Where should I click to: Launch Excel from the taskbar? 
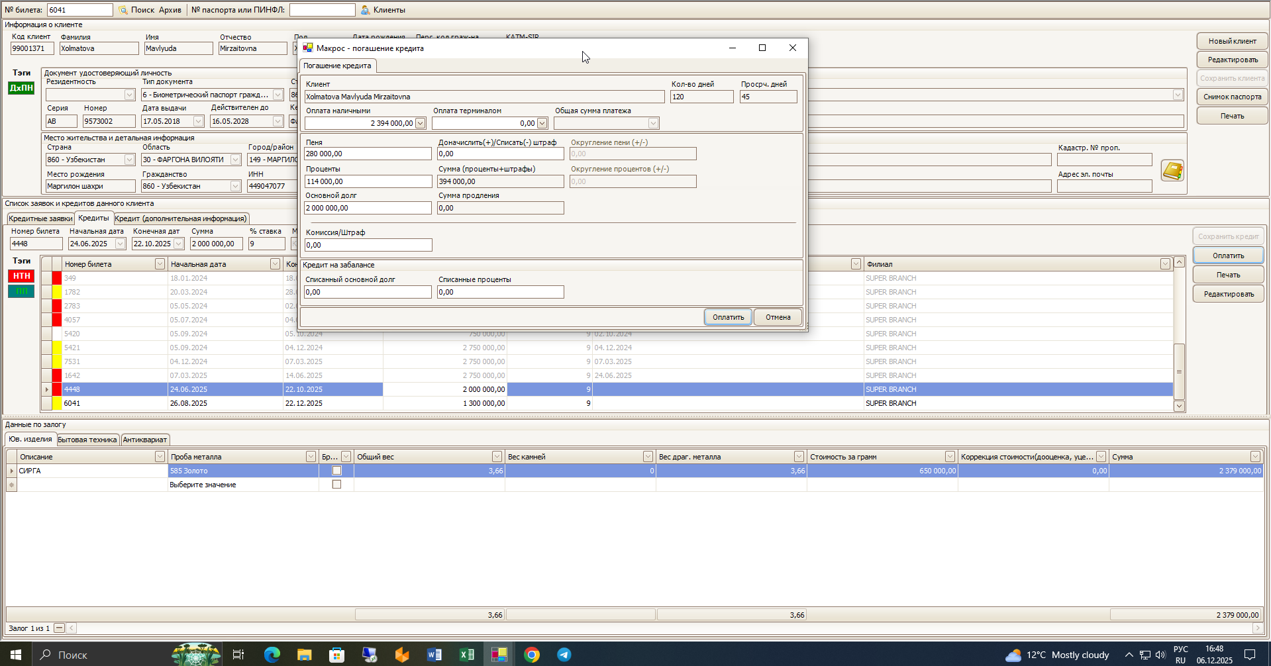pyautogui.click(x=466, y=655)
